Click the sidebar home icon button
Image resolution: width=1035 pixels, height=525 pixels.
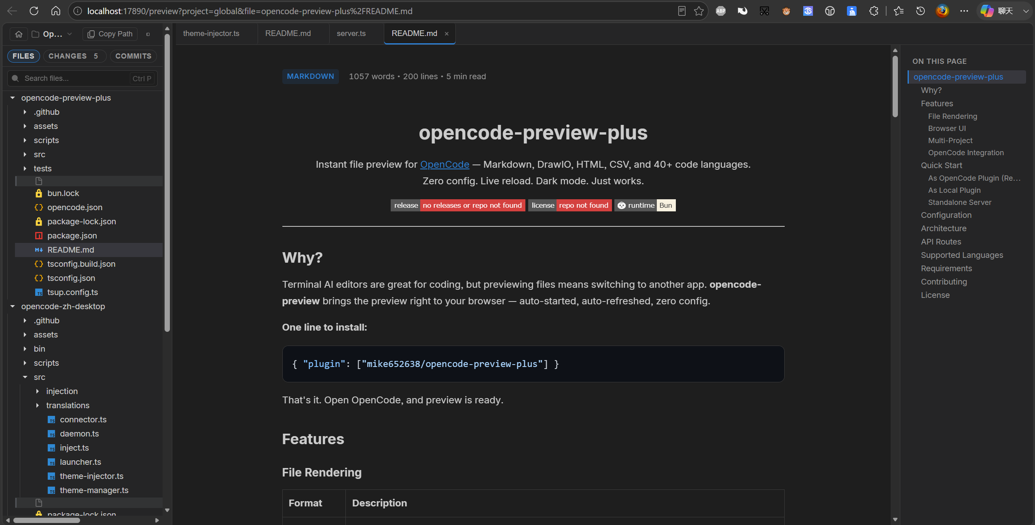tap(19, 34)
